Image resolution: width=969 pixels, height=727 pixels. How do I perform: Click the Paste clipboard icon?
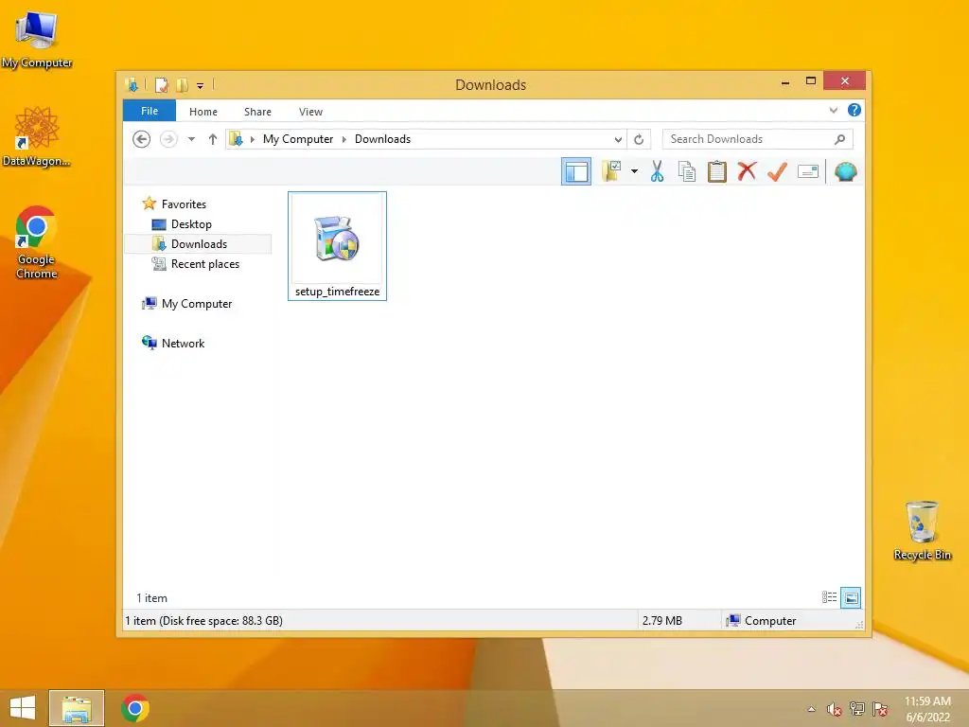tap(717, 171)
